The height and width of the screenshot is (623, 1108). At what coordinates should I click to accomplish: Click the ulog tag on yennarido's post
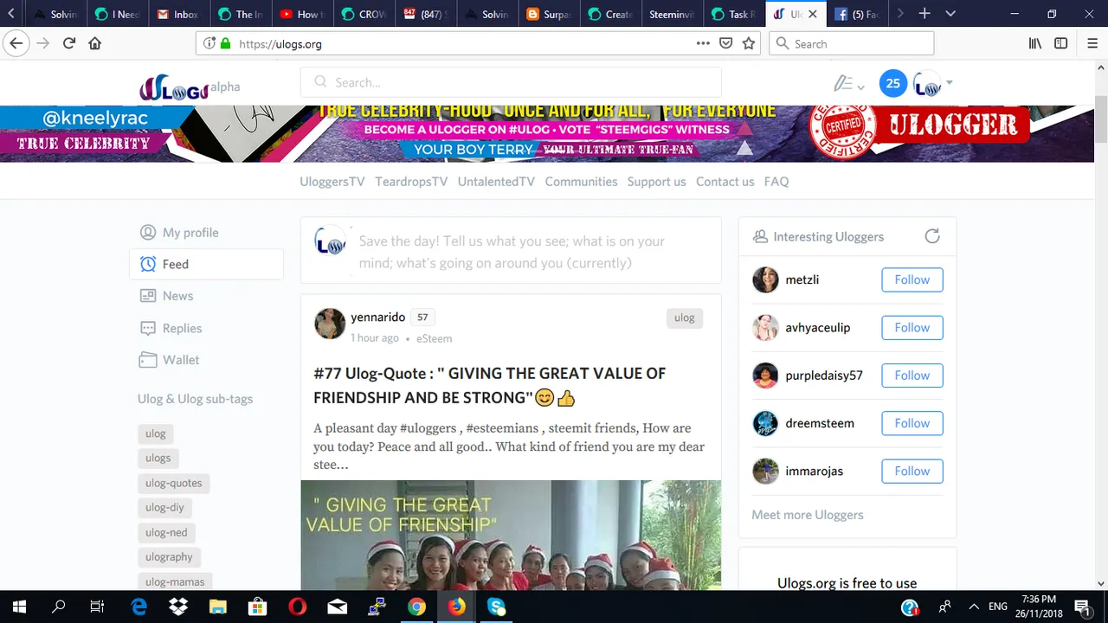[x=684, y=318]
